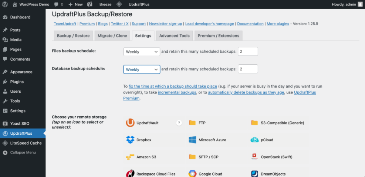The width and height of the screenshot is (365, 177).
Task: Select the pCloud storage icon
Action: (x=254, y=140)
